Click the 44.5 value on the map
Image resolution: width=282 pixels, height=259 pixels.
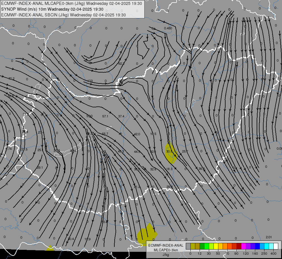(137, 152)
